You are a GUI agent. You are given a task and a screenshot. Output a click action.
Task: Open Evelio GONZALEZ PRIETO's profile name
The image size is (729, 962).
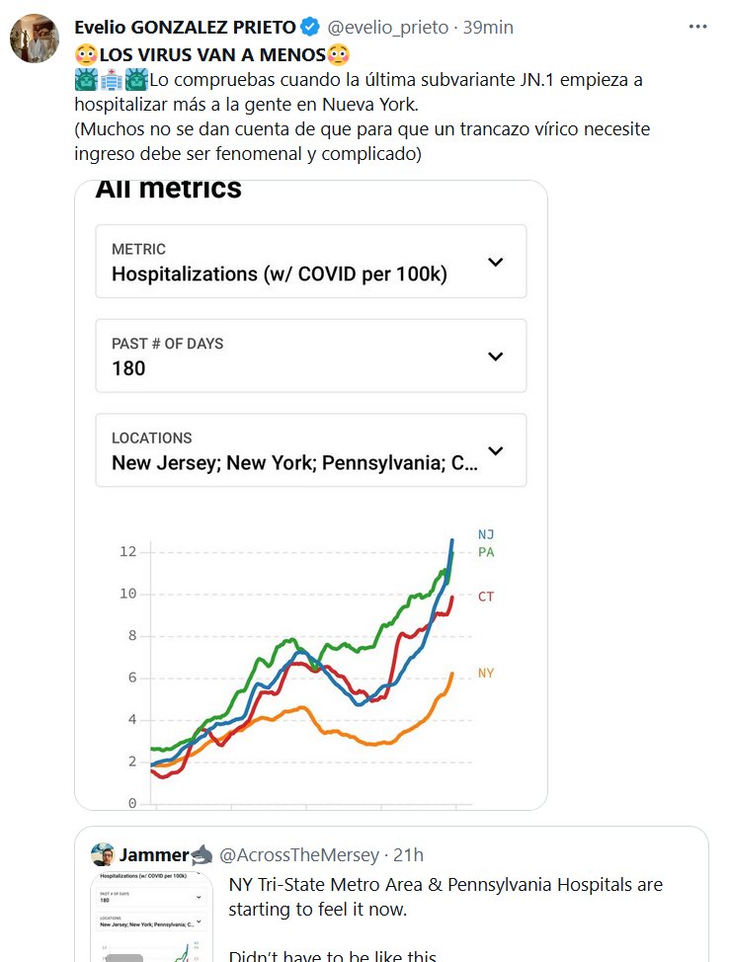pyautogui.click(x=186, y=27)
